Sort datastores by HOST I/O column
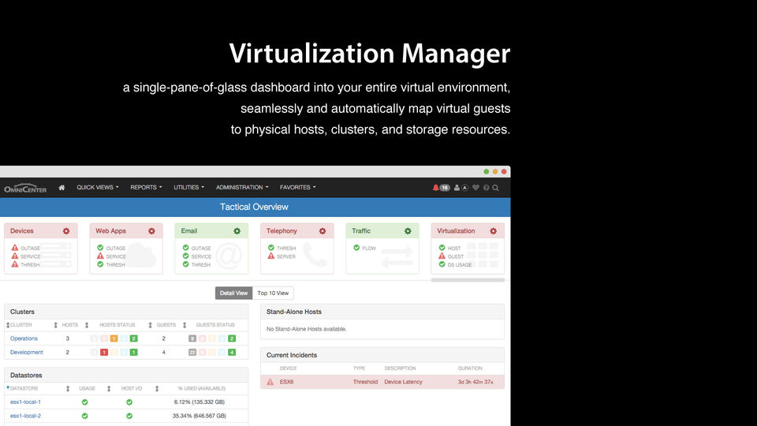757x426 pixels. click(132, 388)
